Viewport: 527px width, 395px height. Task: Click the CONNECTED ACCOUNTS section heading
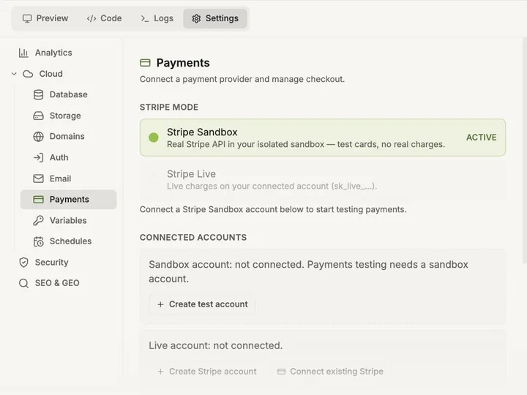193,238
